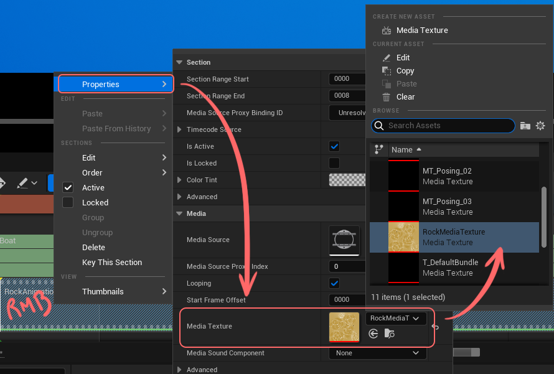Image resolution: width=554 pixels, height=374 pixels.
Task: Open the RockMediaT texture dropdown
Action: click(x=396, y=319)
